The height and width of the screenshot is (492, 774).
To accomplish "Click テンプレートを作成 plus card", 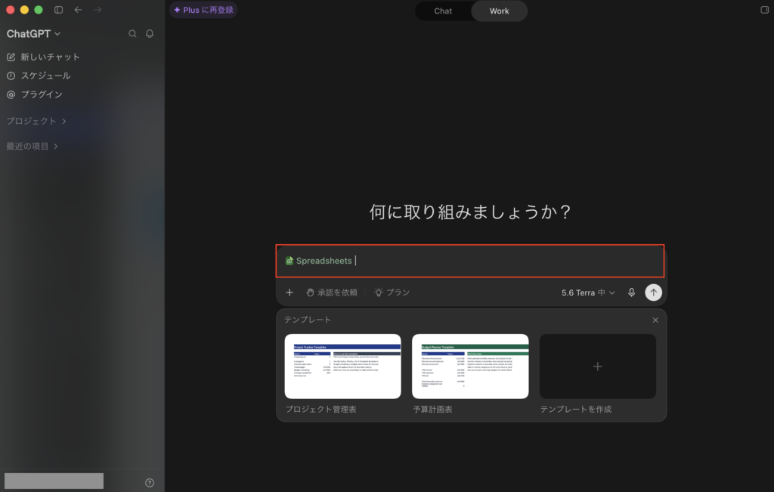I will 597,366.
